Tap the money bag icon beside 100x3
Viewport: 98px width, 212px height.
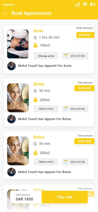tap(35, 45)
